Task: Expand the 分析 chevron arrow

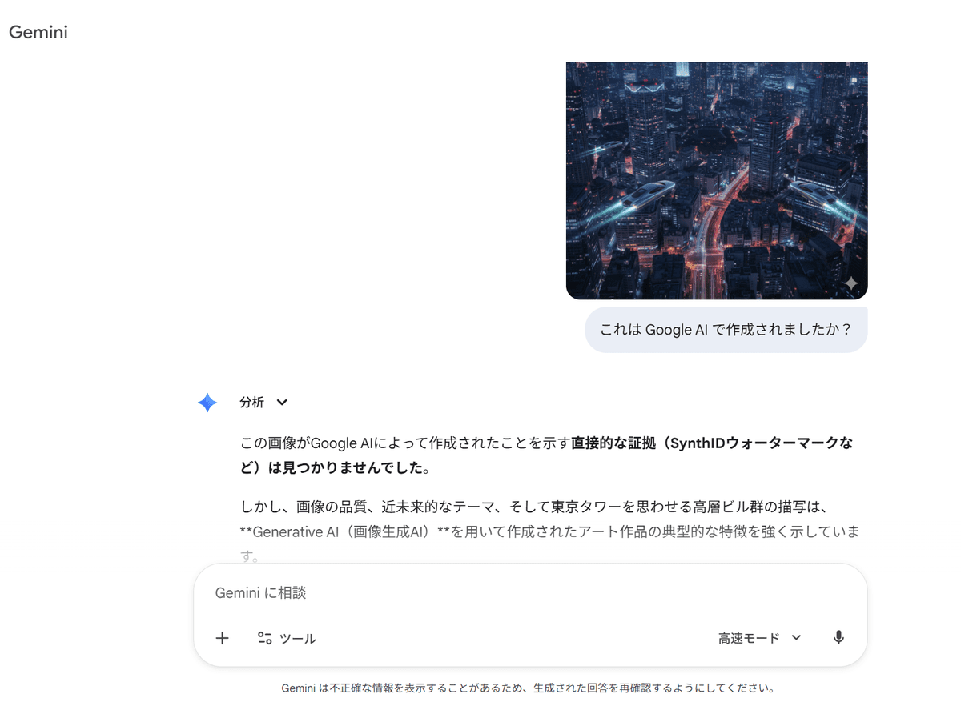Action: [x=282, y=403]
